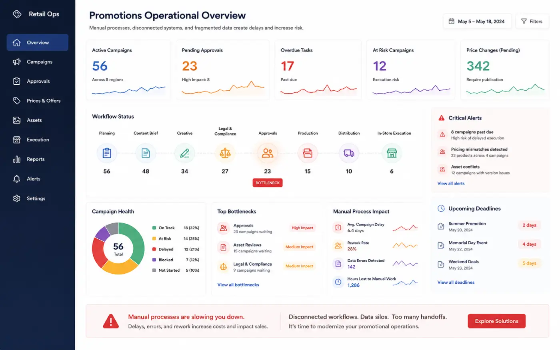Click the 'Memorial Day Event' deadline title

(x=468, y=243)
